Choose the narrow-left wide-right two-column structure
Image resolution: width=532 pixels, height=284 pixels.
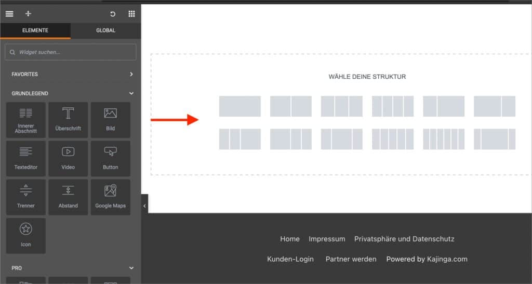(x=444, y=106)
